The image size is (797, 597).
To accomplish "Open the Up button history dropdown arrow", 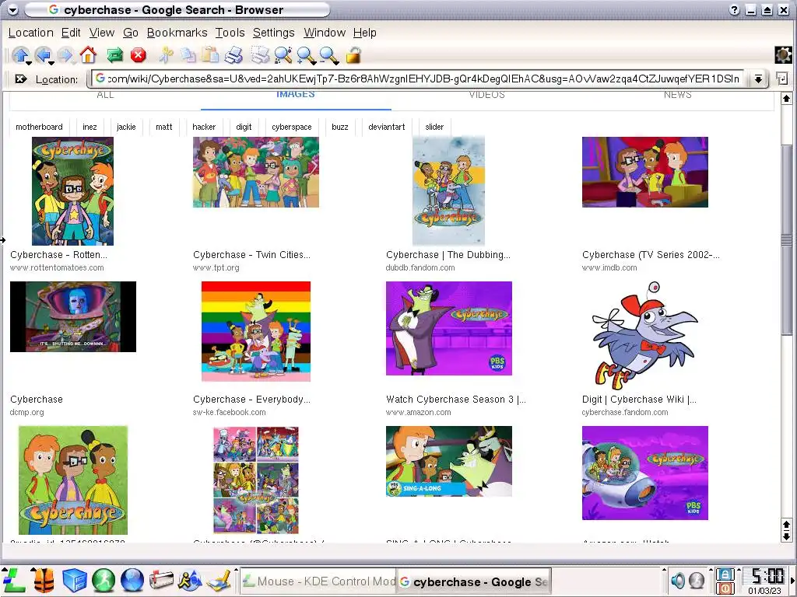I will click(x=29, y=62).
